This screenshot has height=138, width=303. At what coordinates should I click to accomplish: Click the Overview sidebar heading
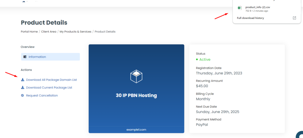(28, 47)
